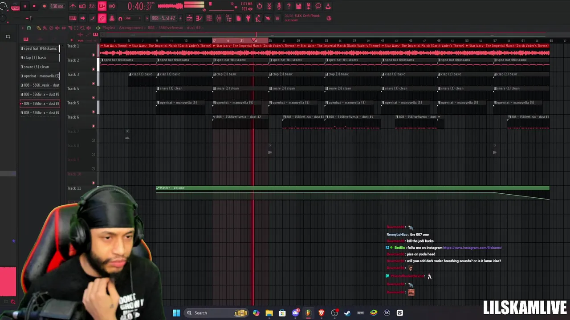Select 'openhat - manovella (5)' in picker
This screenshot has height=320, width=570.
[39, 76]
